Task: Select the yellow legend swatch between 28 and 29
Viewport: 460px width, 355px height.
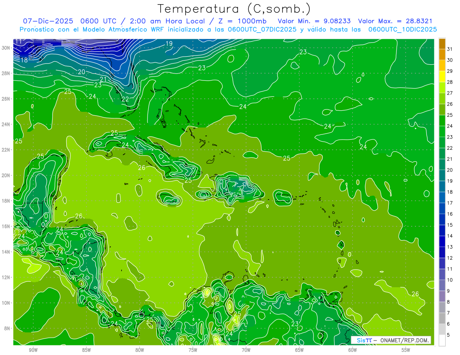Action: point(442,77)
